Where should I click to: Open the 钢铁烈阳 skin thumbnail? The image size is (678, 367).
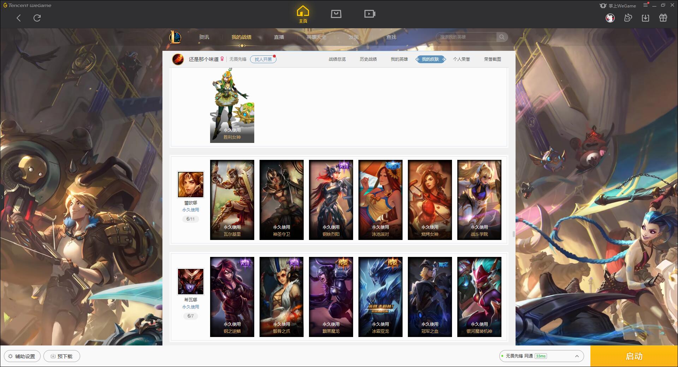coord(331,200)
